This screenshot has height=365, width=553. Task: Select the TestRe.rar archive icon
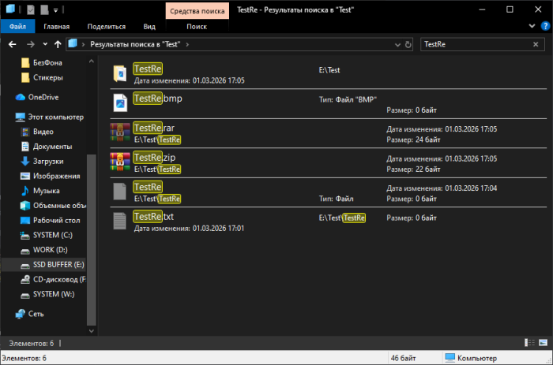120,132
